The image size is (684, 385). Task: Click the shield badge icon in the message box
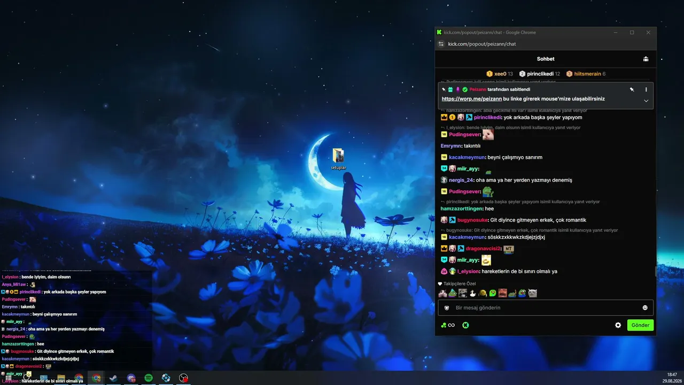(x=447, y=308)
